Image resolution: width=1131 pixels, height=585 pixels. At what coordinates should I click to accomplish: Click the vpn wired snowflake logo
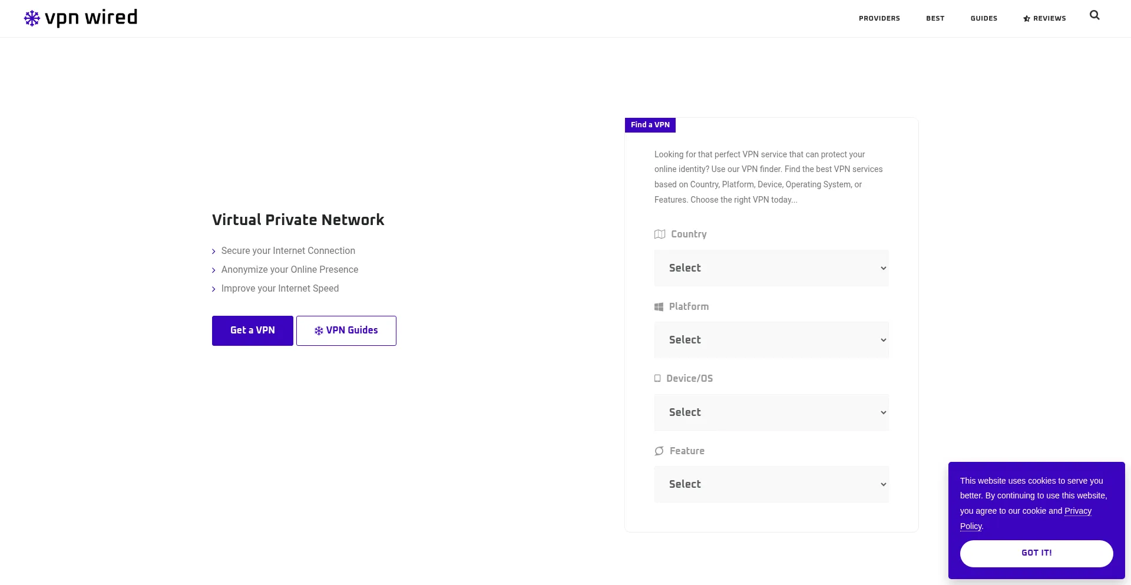point(32,18)
